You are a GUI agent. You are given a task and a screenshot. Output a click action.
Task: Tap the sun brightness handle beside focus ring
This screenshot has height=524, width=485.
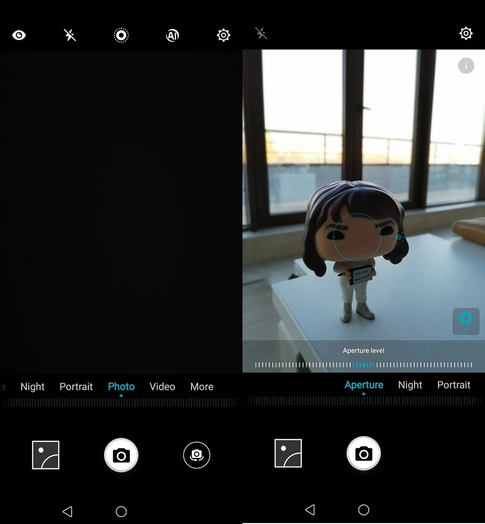pos(399,237)
